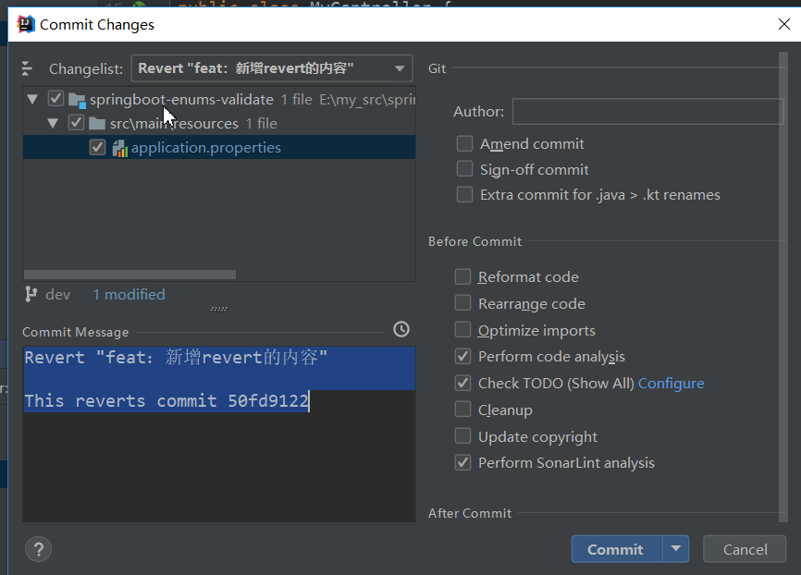
Task: Collapse the springboot-enums-validate tree node
Action: coord(33,99)
